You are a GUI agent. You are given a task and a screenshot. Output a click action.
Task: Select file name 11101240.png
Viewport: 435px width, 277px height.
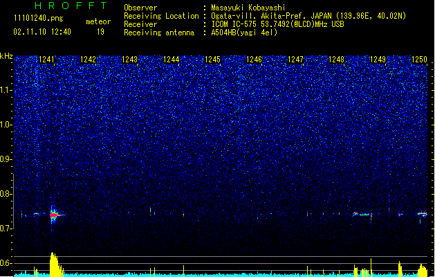(39, 18)
